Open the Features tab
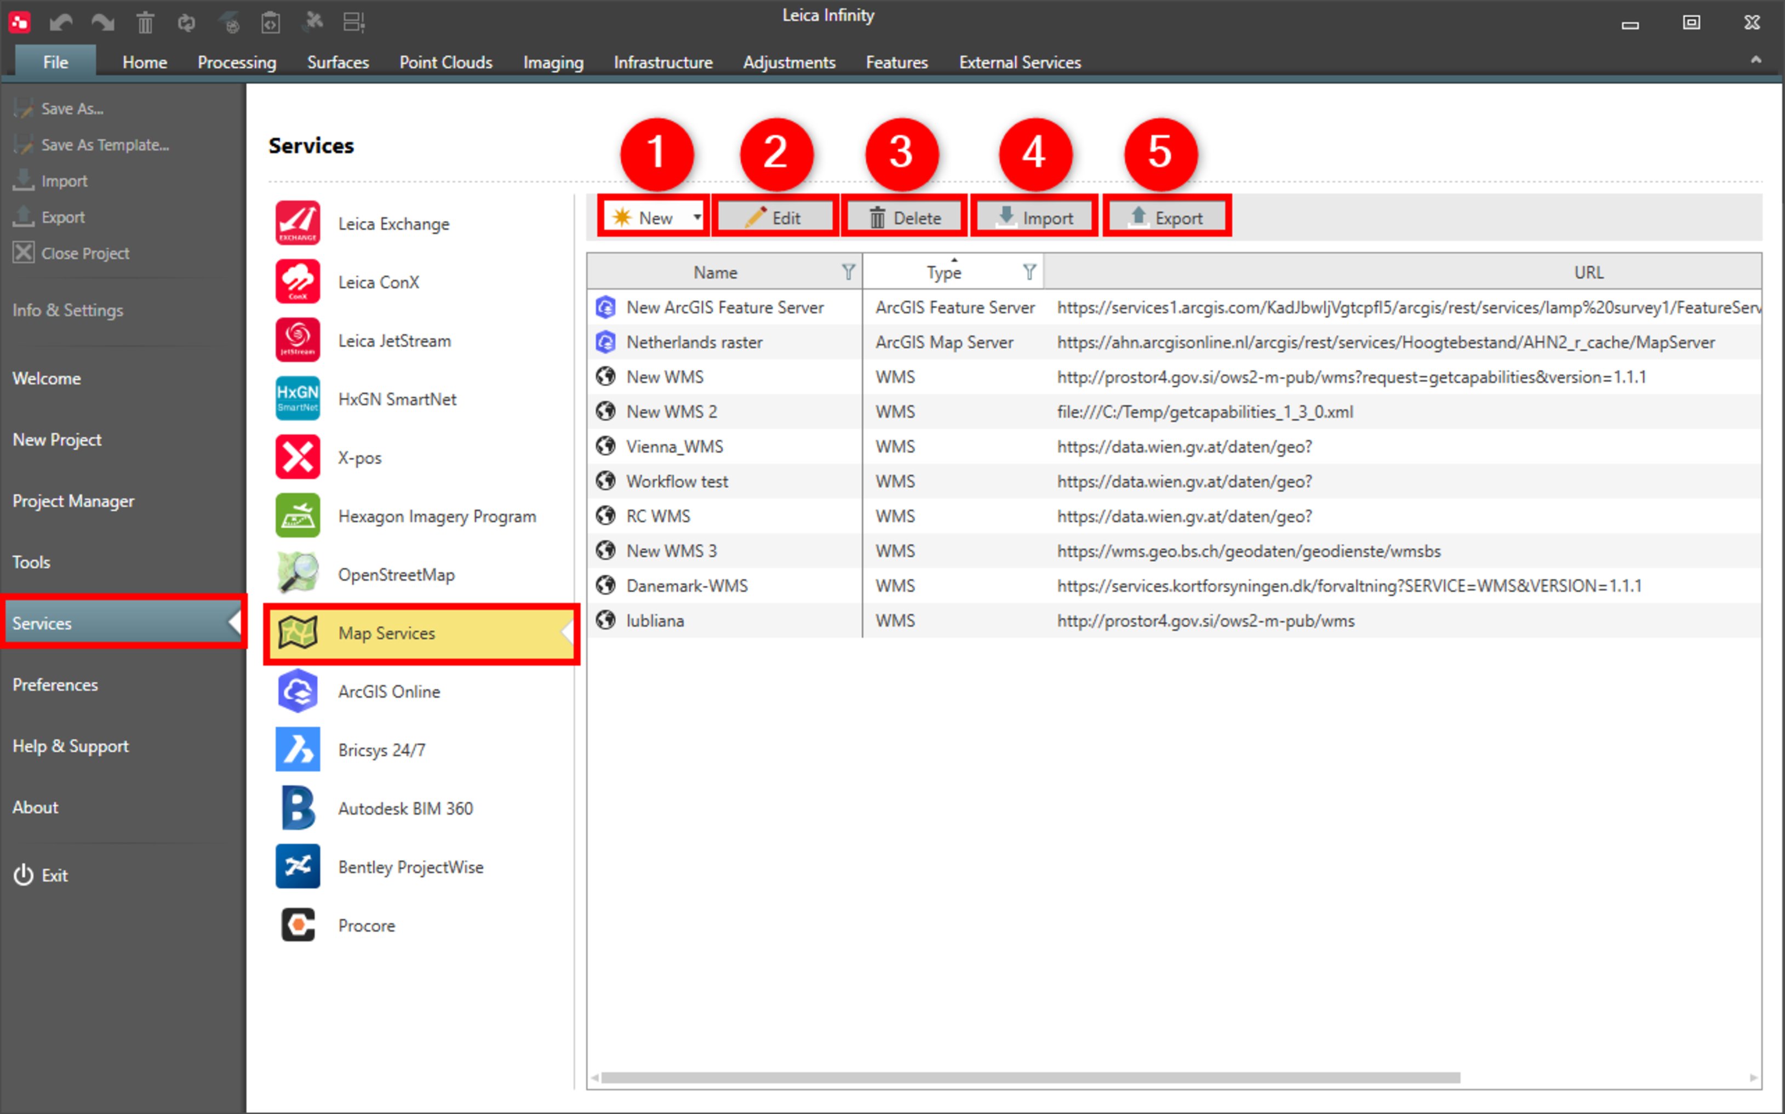 click(896, 62)
